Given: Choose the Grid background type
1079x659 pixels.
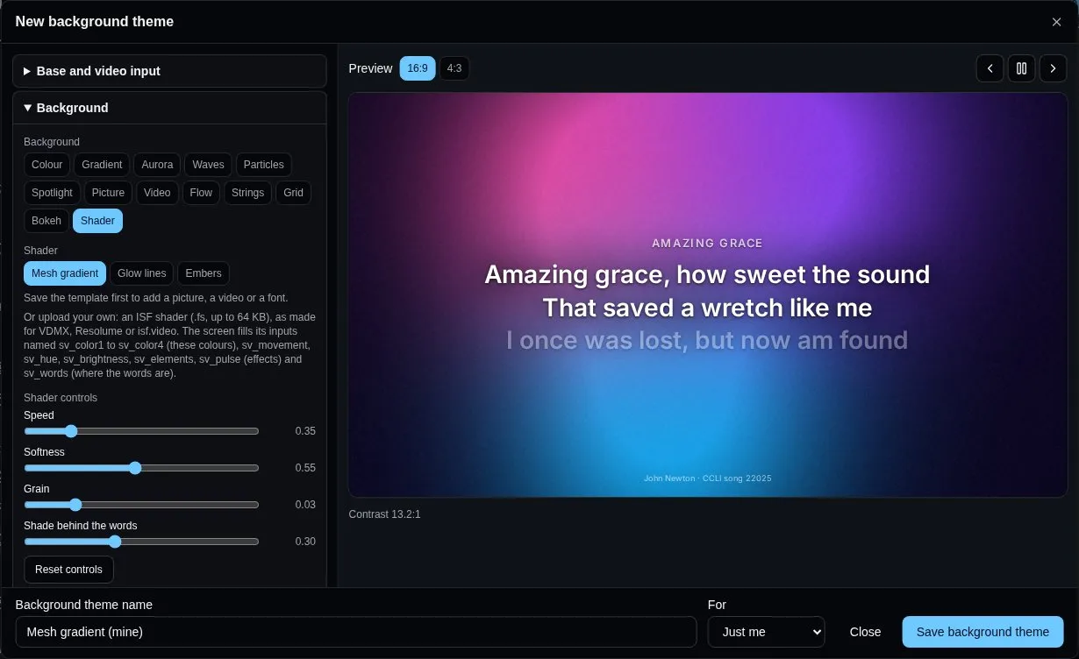Looking at the screenshot, I should pyautogui.click(x=293, y=193).
